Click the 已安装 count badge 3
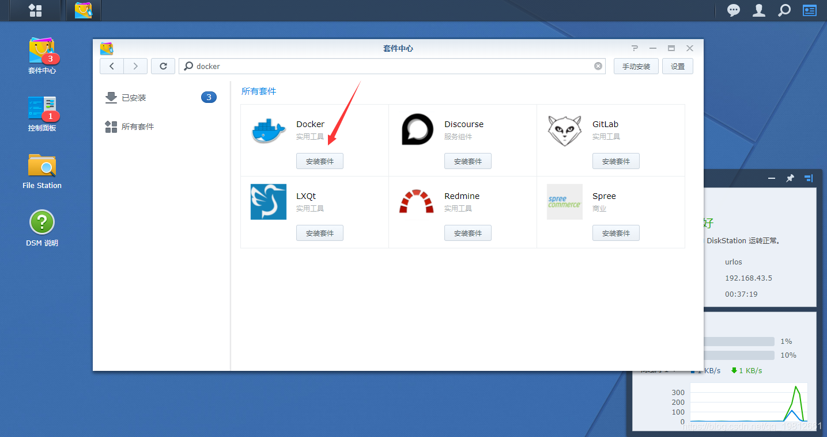 click(209, 97)
